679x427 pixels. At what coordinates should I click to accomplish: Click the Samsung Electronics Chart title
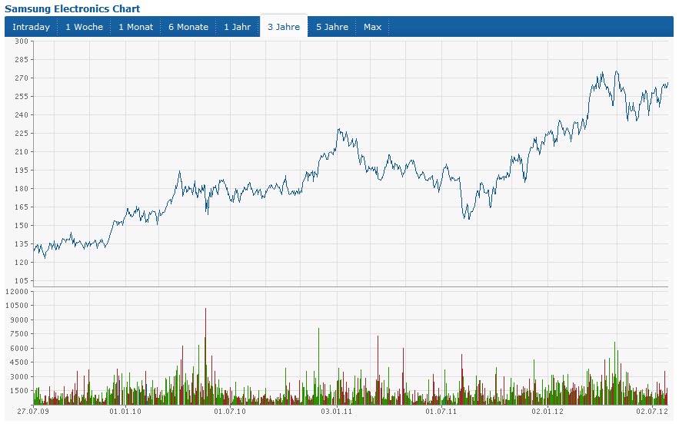(72, 8)
